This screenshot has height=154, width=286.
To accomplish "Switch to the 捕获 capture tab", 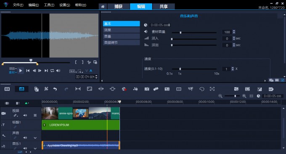I will (x=119, y=7).
